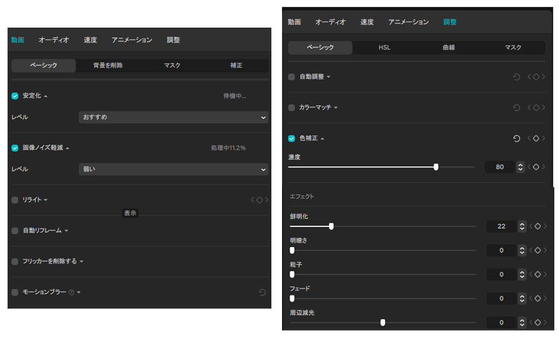Uncheck the 色補正 checkbox
559x338 pixels.
click(x=291, y=139)
